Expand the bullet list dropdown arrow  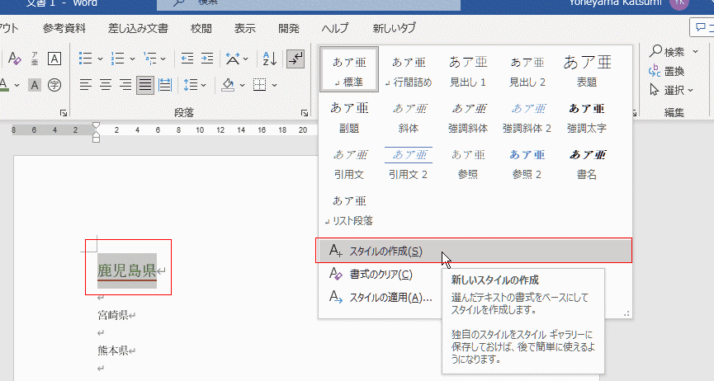(x=101, y=59)
